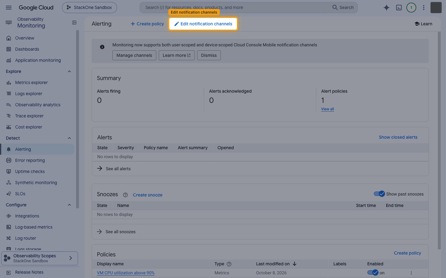This screenshot has height=278, width=446.
Task: Click the Error reporting sidebar icon
Action: pyautogui.click(x=9, y=160)
